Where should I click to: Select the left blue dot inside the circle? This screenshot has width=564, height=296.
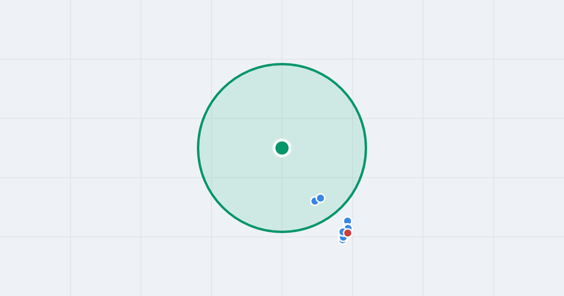[x=313, y=201]
